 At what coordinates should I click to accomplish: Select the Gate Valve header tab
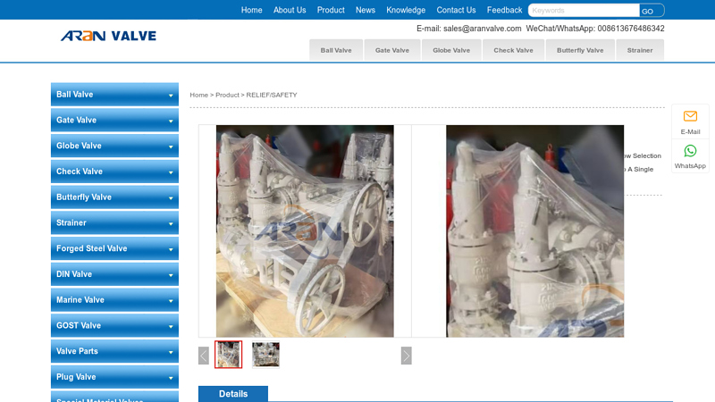click(392, 50)
